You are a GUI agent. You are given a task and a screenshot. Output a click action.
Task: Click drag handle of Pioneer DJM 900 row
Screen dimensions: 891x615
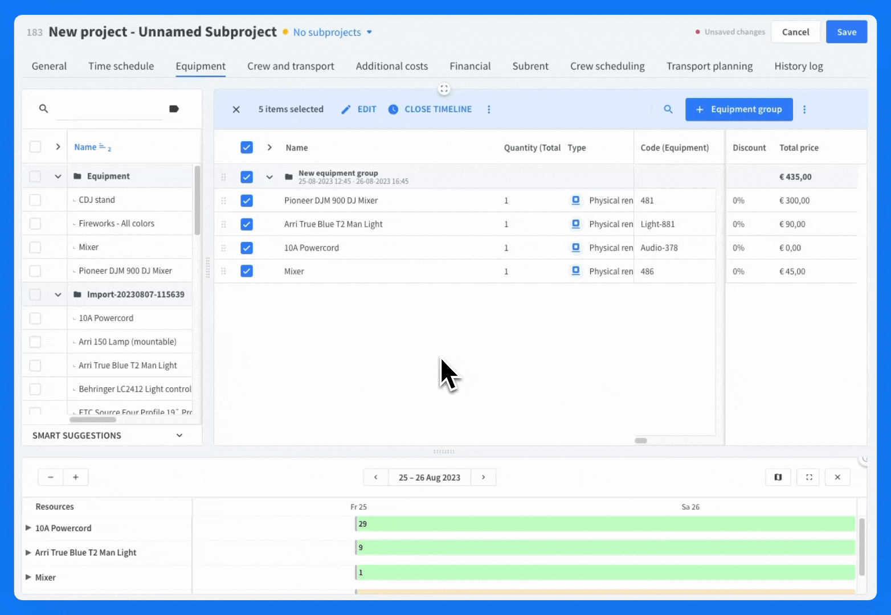(x=223, y=200)
